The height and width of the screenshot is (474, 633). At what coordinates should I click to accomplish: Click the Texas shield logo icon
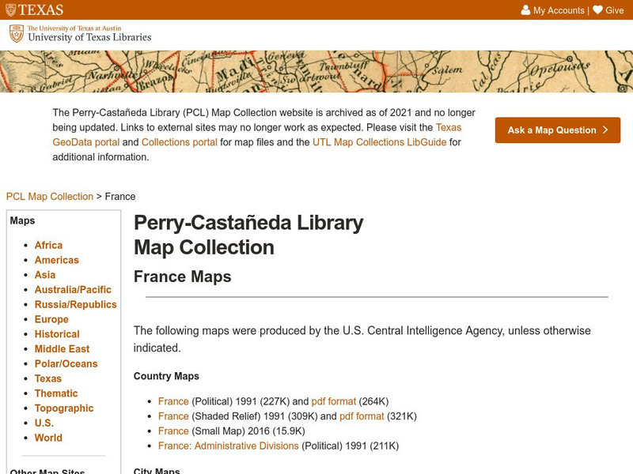click(x=10, y=10)
